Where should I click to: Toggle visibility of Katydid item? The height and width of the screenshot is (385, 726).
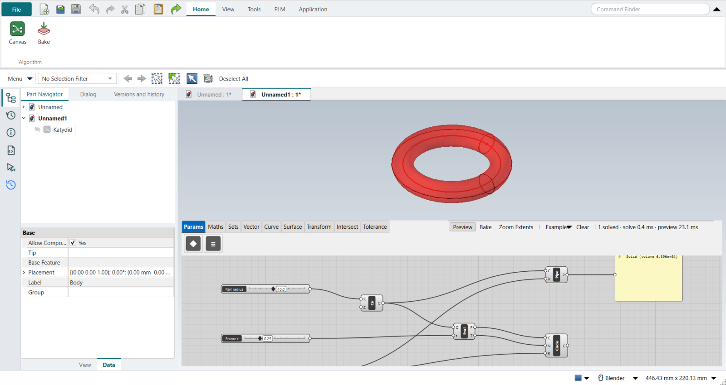click(38, 130)
